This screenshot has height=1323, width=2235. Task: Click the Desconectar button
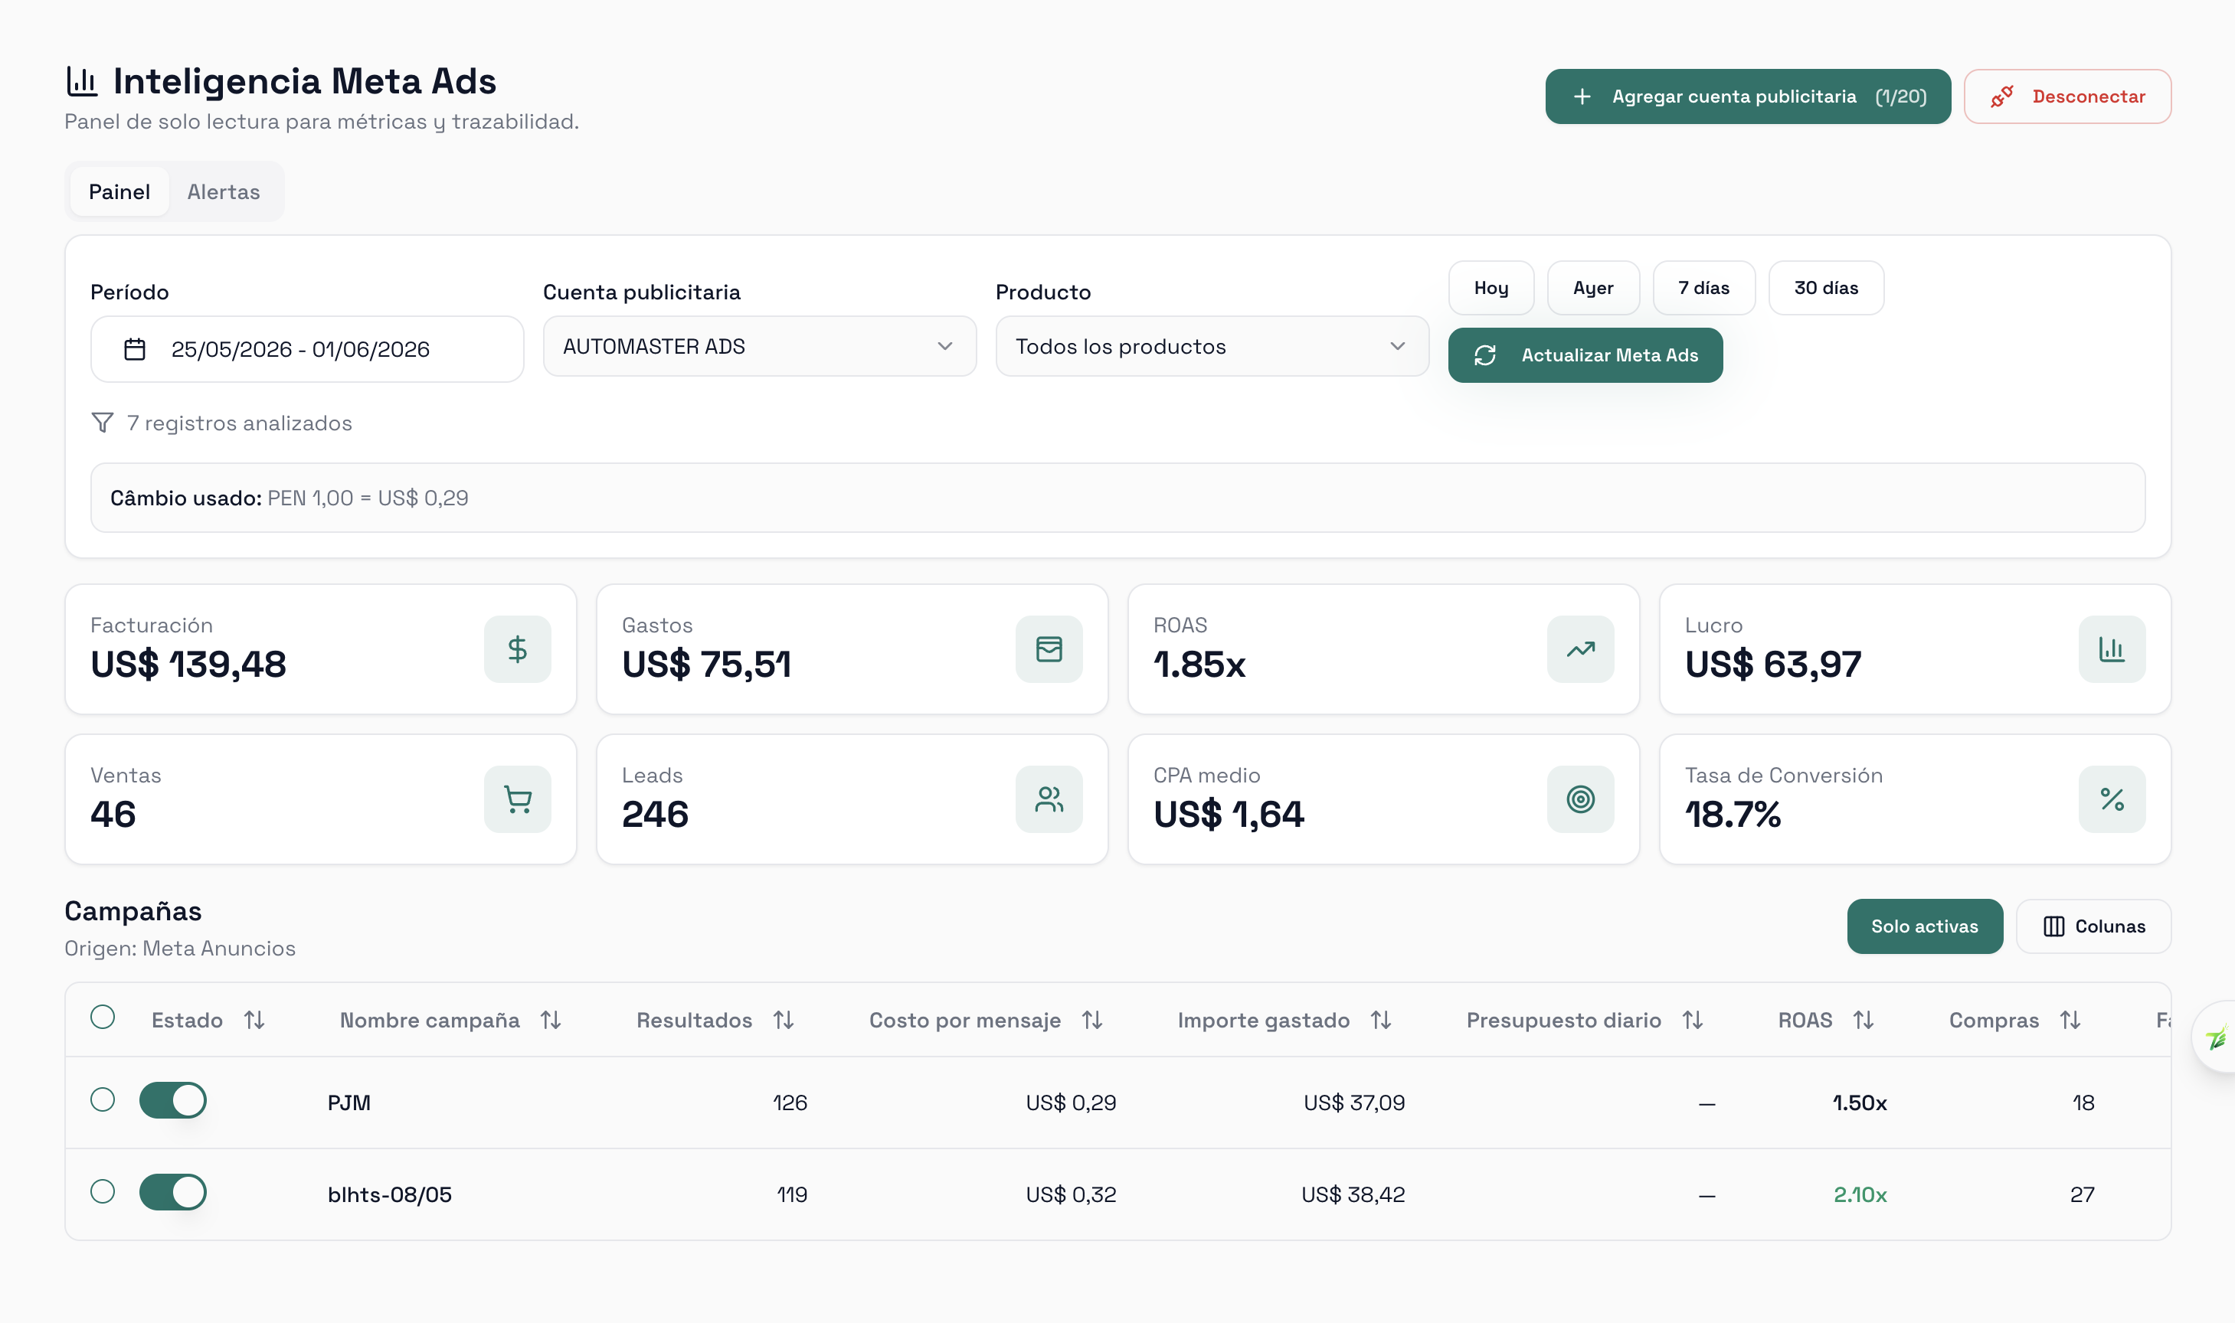point(2067,96)
